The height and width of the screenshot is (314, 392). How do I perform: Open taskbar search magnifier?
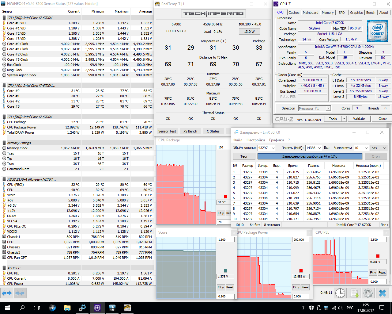coord(22,308)
